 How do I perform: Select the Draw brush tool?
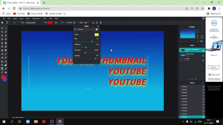(6, 54)
